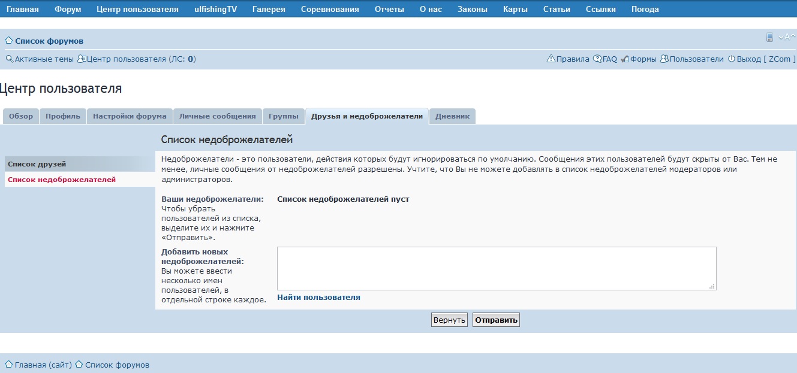Switch to the Профиль tab
The height and width of the screenshot is (373, 797).
point(63,116)
